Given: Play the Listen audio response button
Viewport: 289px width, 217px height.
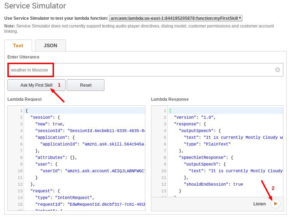Looking at the screenshot, I should coord(275,204).
